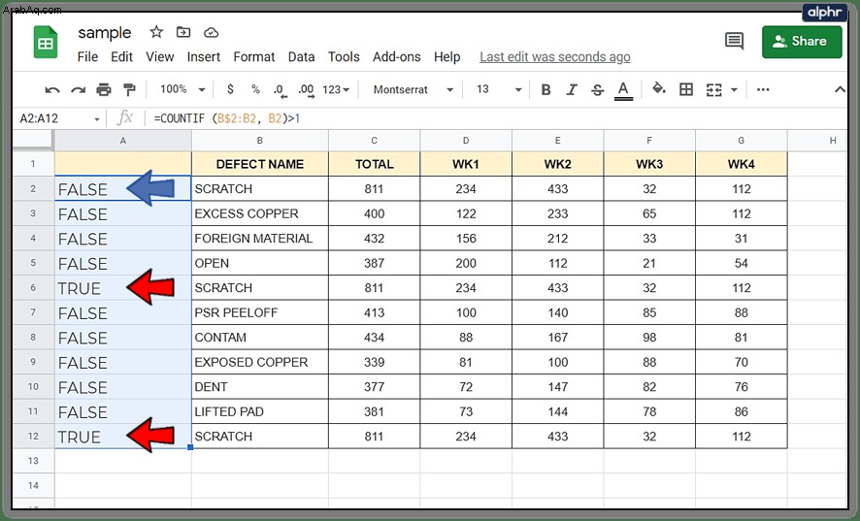Open the merge type dropdown arrow

[x=735, y=90]
